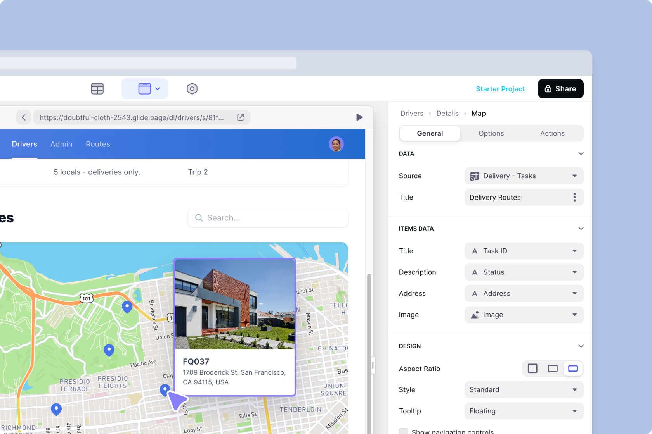The image size is (652, 434).
Task: Collapse the ITEMS DATA section
Action: [x=581, y=229]
